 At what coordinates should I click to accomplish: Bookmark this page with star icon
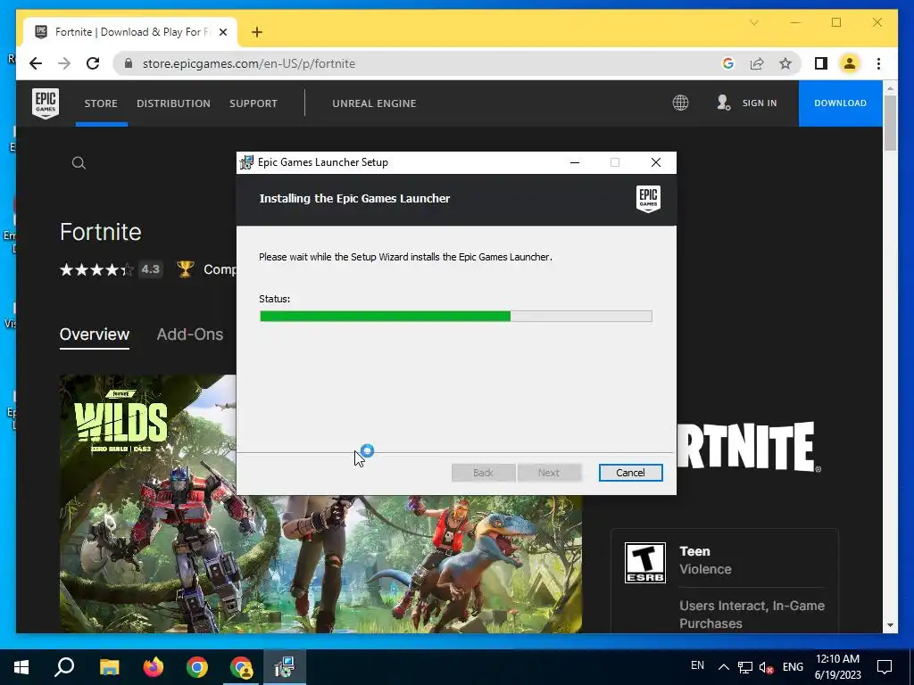click(785, 63)
